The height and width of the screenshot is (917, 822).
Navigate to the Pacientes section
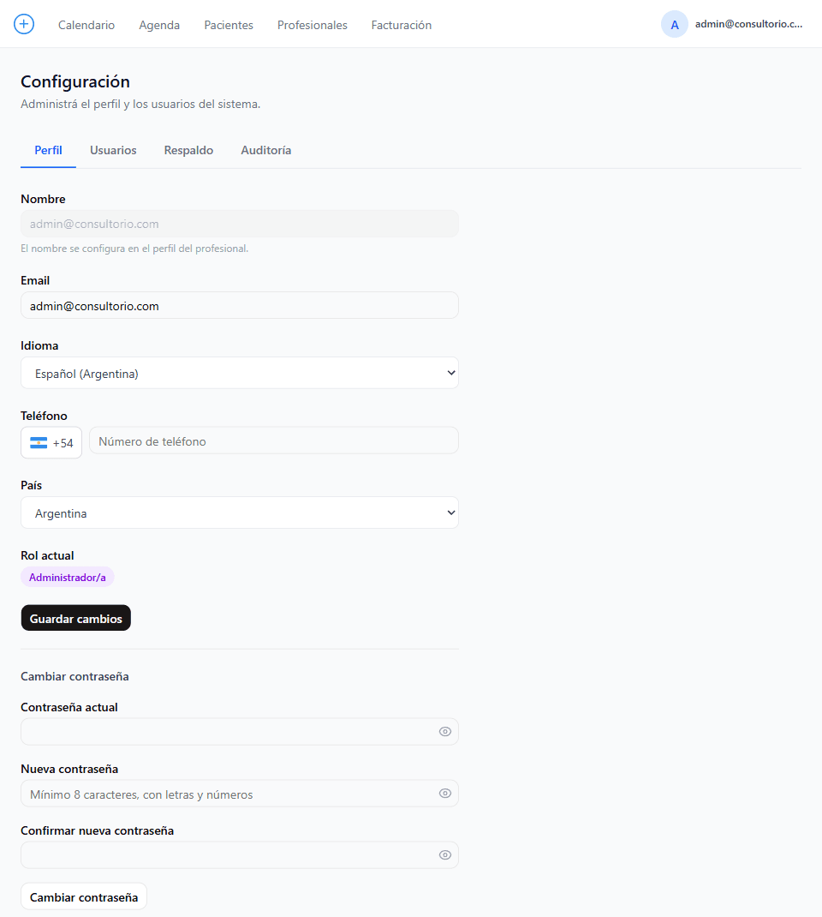point(229,25)
